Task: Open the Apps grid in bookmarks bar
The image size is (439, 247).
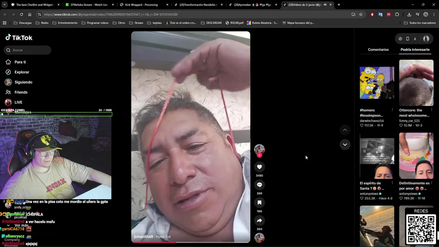Action: 4,23
